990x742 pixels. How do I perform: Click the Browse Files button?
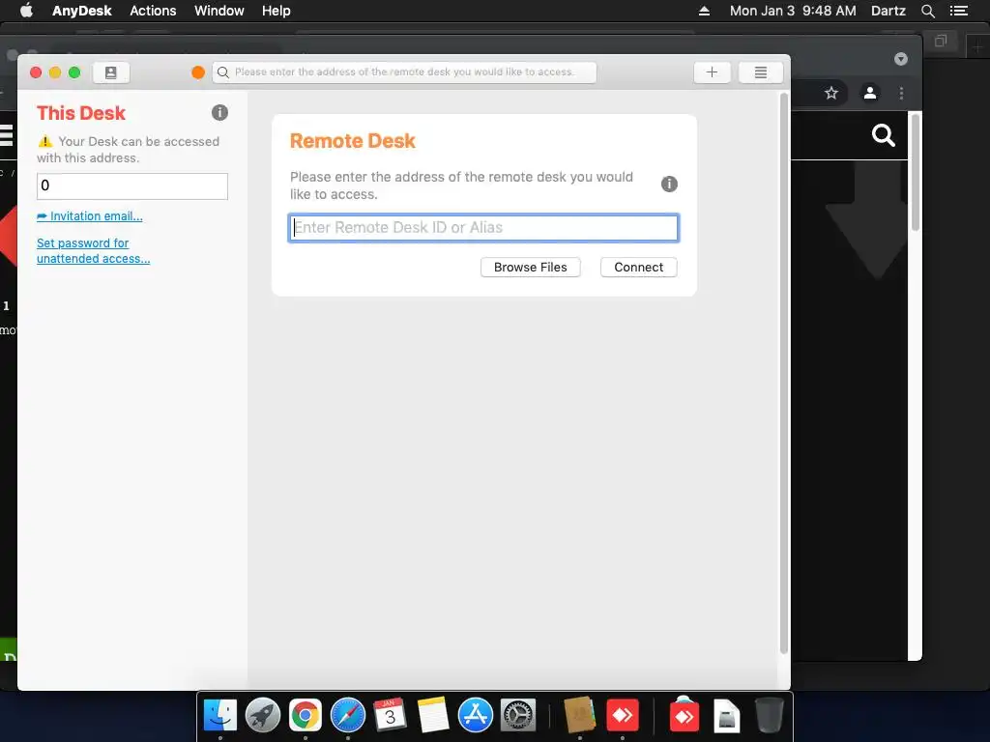pos(531,267)
